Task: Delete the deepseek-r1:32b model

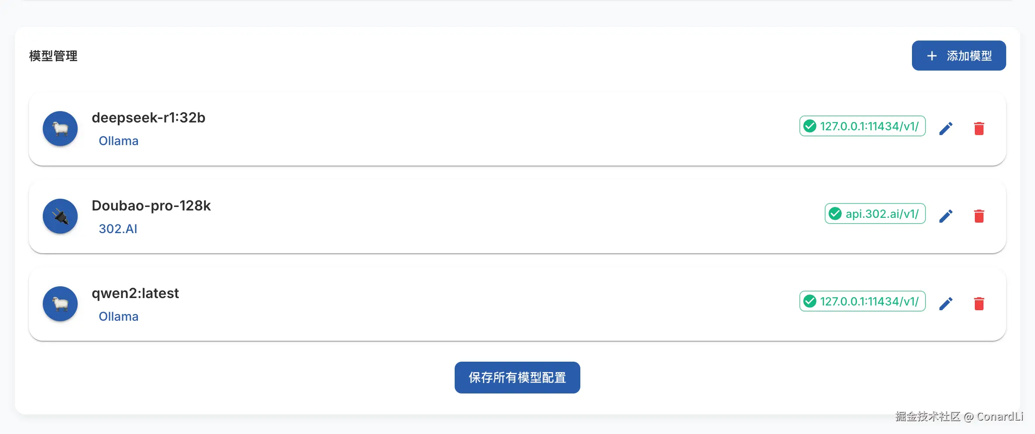Action: pyautogui.click(x=979, y=129)
